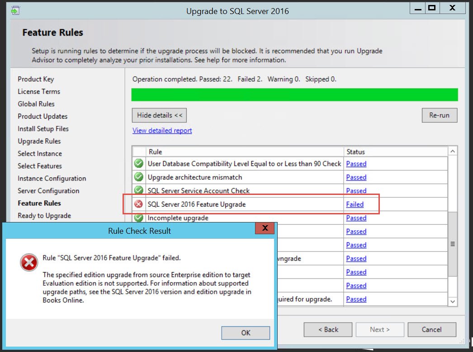Click the setup application icon in title bar
Viewport: 473px width, 352px height.
click(15, 11)
